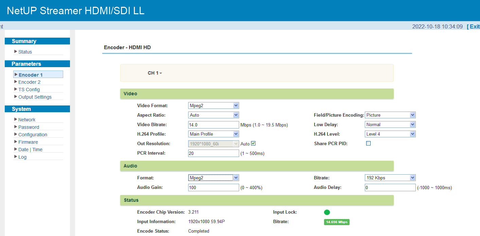Open the audio Format dropdown

coord(214,178)
